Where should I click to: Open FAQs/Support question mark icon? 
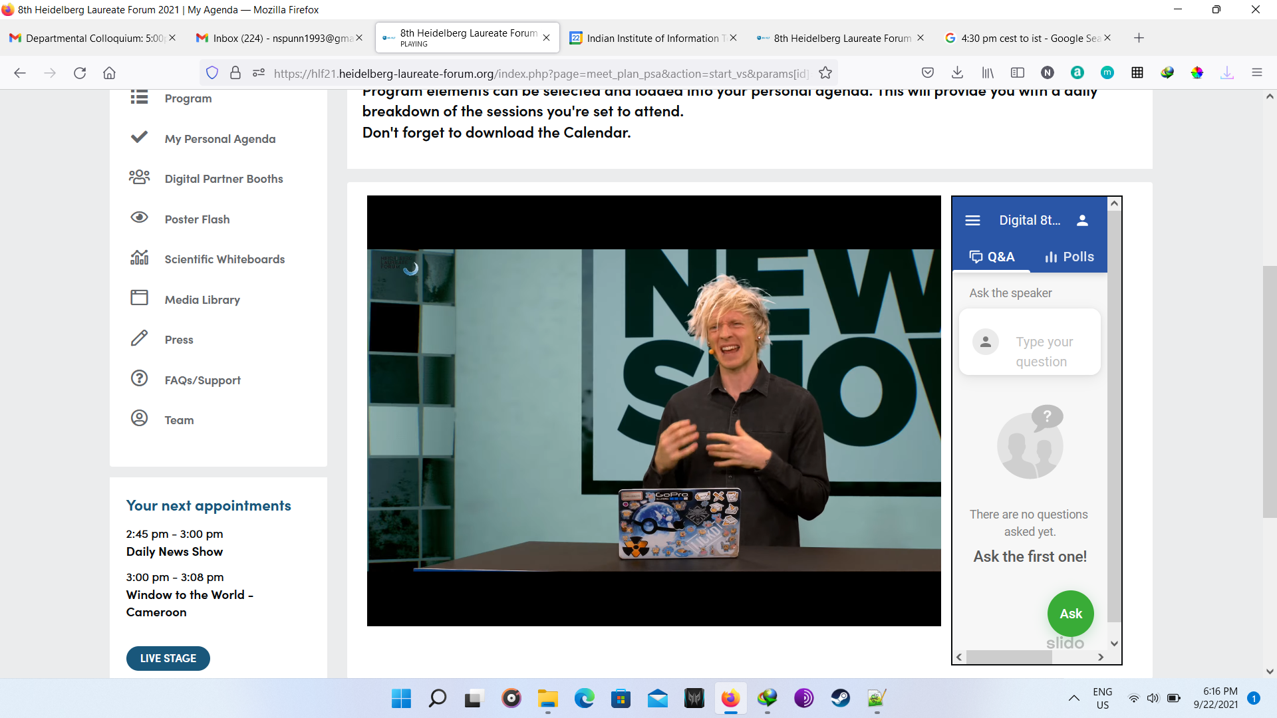click(x=139, y=378)
